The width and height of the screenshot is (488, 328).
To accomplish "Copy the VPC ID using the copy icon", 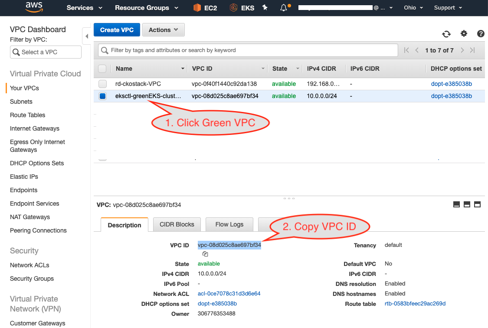I will coord(205,254).
